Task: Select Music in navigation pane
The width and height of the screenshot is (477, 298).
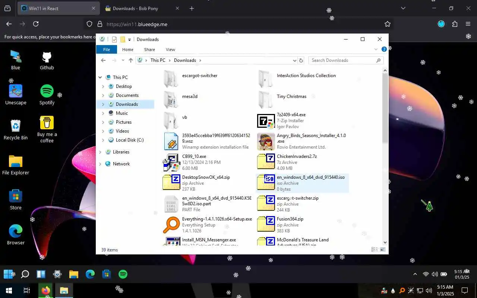Action: tap(122, 113)
